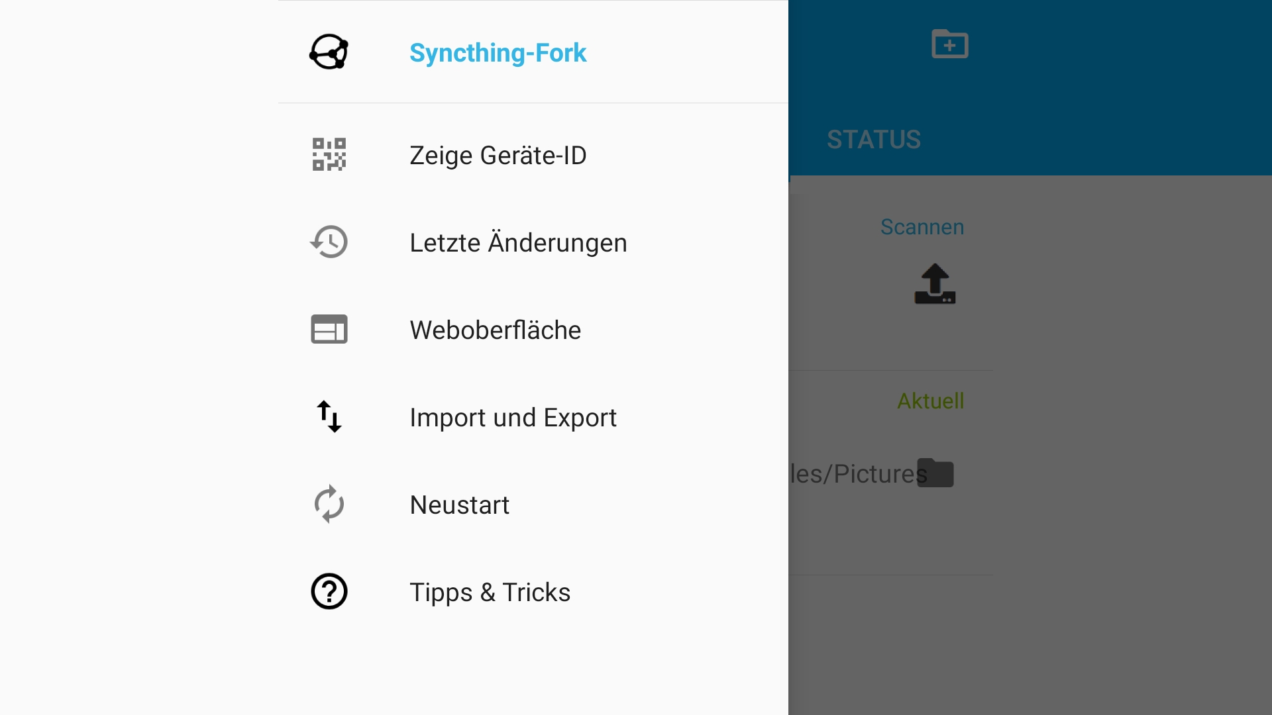
Task: Click the dark folder icon beside Pictures
Action: 935,473
